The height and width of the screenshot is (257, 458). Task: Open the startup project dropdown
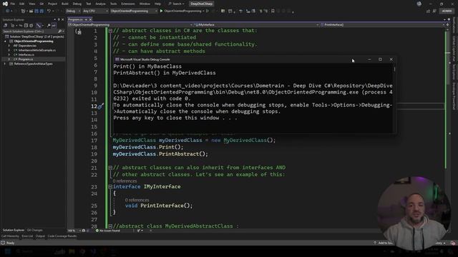pyautogui.click(x=134, y=11)
